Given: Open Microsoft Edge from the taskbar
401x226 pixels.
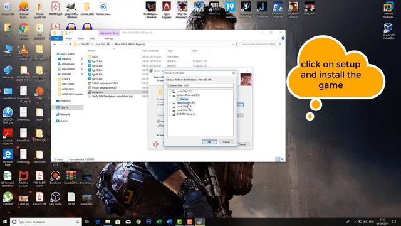Looking at the screenshot, I should tap(98, 222).
